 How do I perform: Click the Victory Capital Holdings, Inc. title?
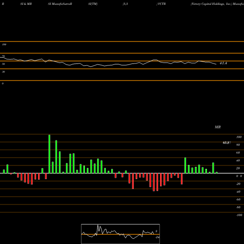[211, 4]
